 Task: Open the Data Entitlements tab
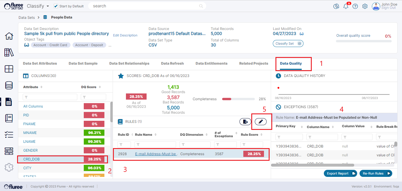pos(211,63)
